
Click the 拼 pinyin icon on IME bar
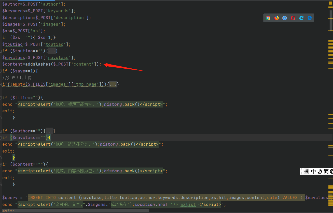point(306,171)
